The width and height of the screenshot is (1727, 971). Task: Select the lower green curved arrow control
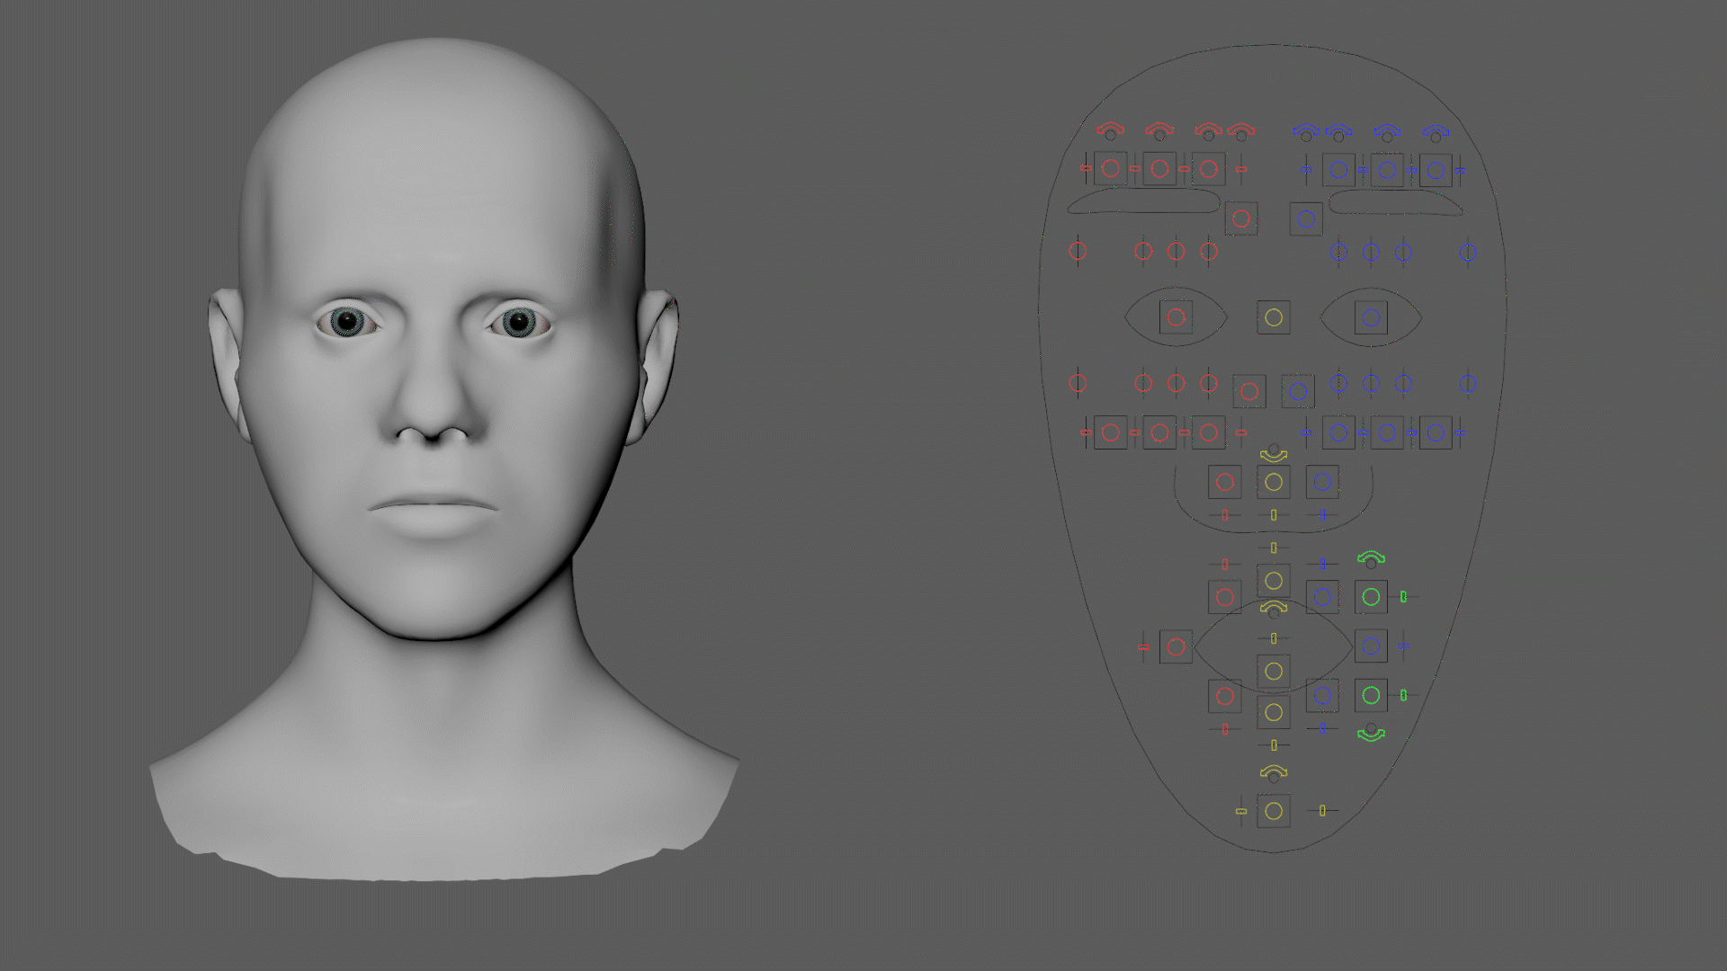(x=1370, y=735)
